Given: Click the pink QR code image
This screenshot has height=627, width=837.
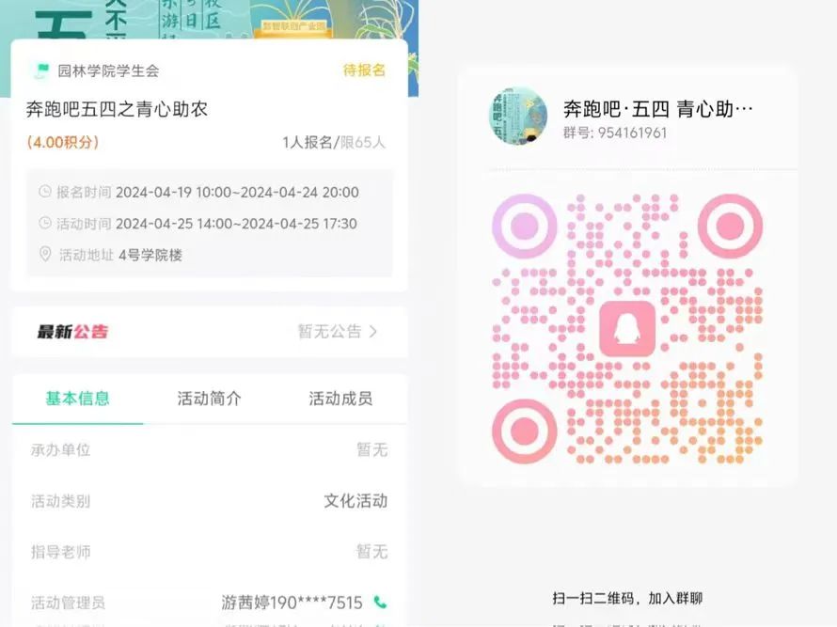Looking at the screenshot, I should pos(627,328).
